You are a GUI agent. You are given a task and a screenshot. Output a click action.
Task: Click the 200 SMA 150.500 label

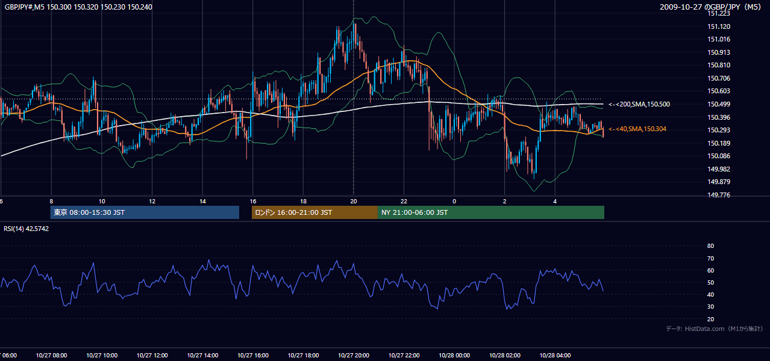[639, 105]
